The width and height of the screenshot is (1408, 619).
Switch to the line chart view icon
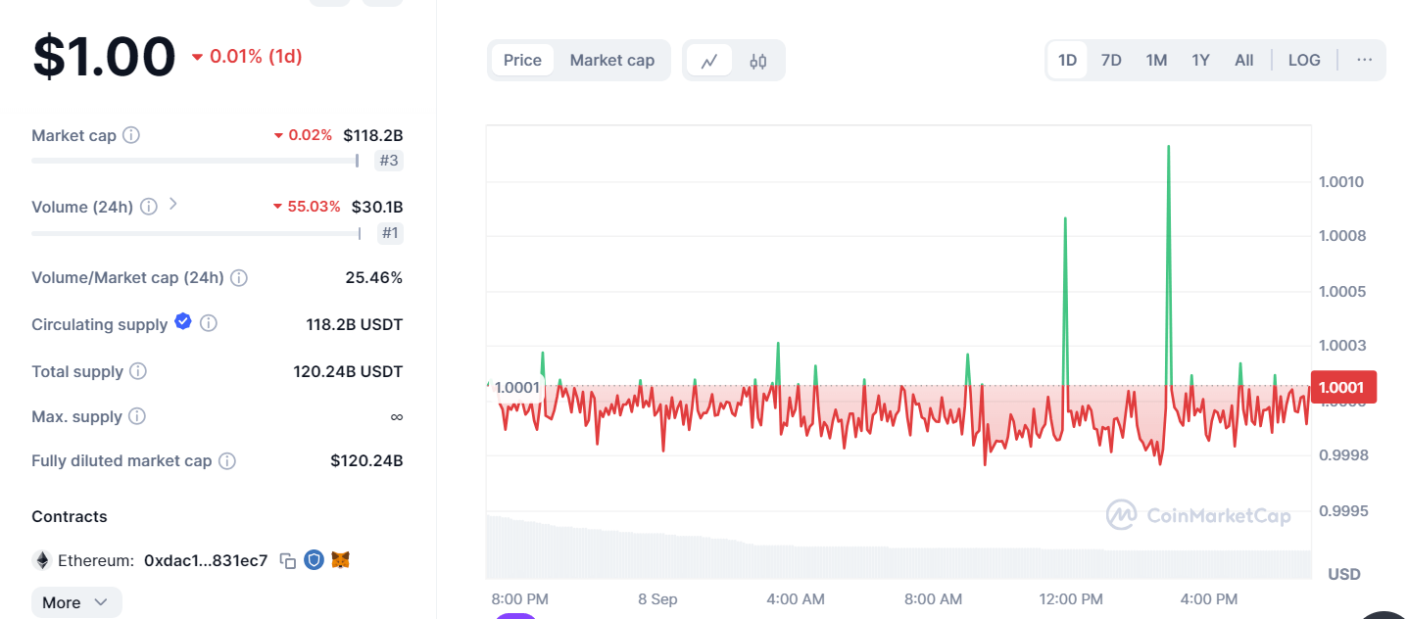[x=709, y=61]
